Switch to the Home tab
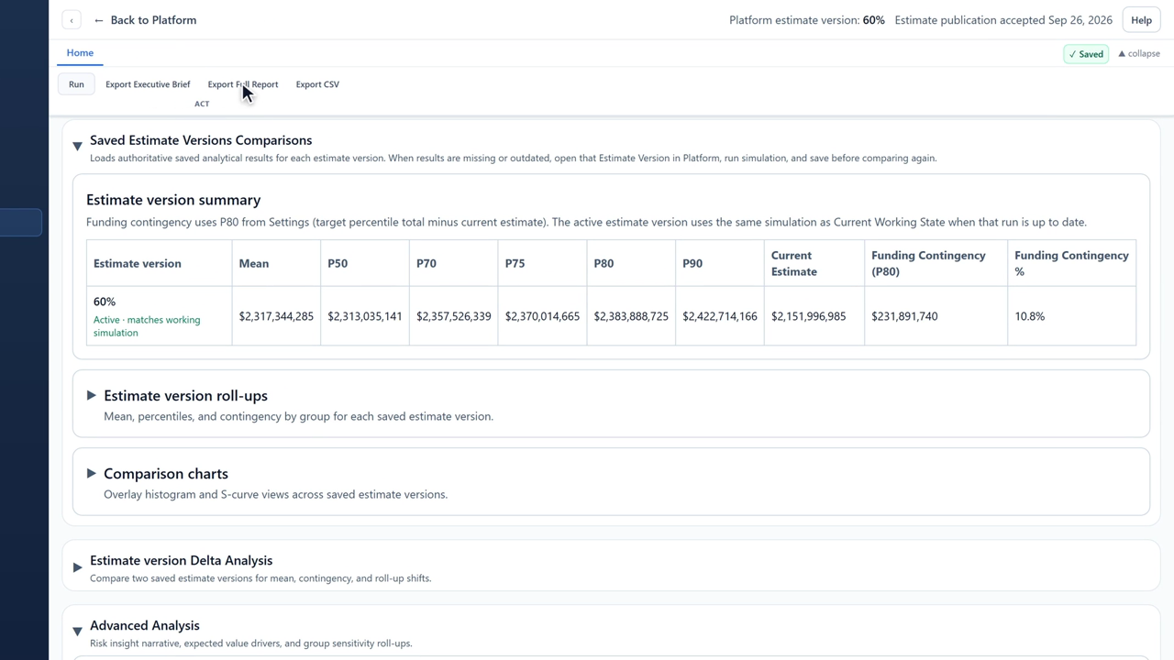Image resolution: width=1174 pixels, height=660 pixels. 80,53
